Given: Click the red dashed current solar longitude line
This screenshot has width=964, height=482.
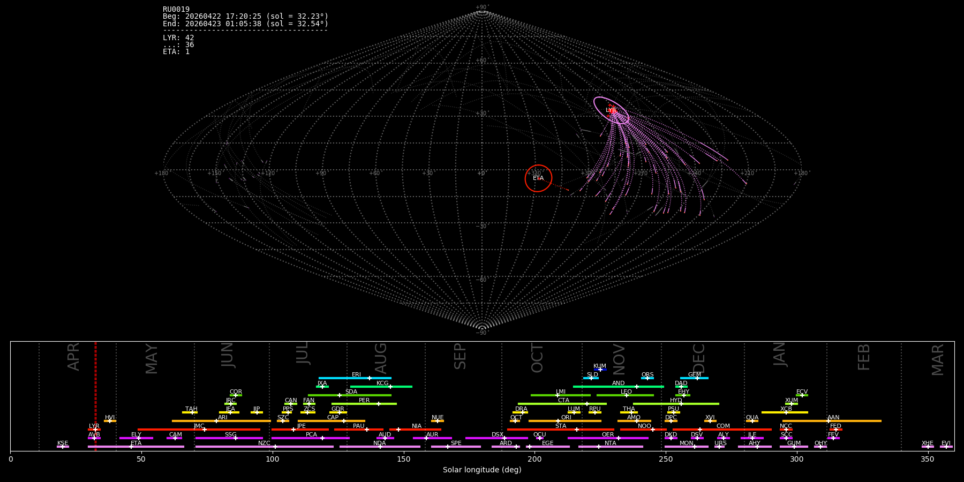Looking at the screenshot, I should click(95, 396).
